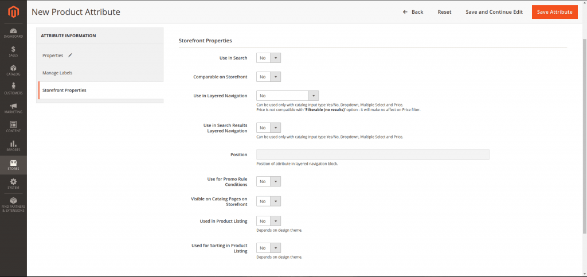Viewport: 587px width, 277px height.
Task: Click the Position input field
Action: 372,155
